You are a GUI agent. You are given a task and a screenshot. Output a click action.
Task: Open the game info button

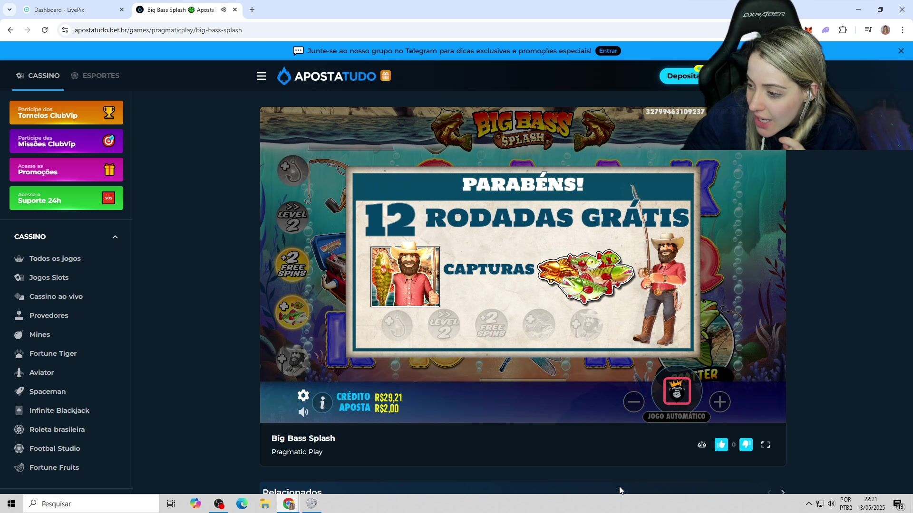click(322, 402)
